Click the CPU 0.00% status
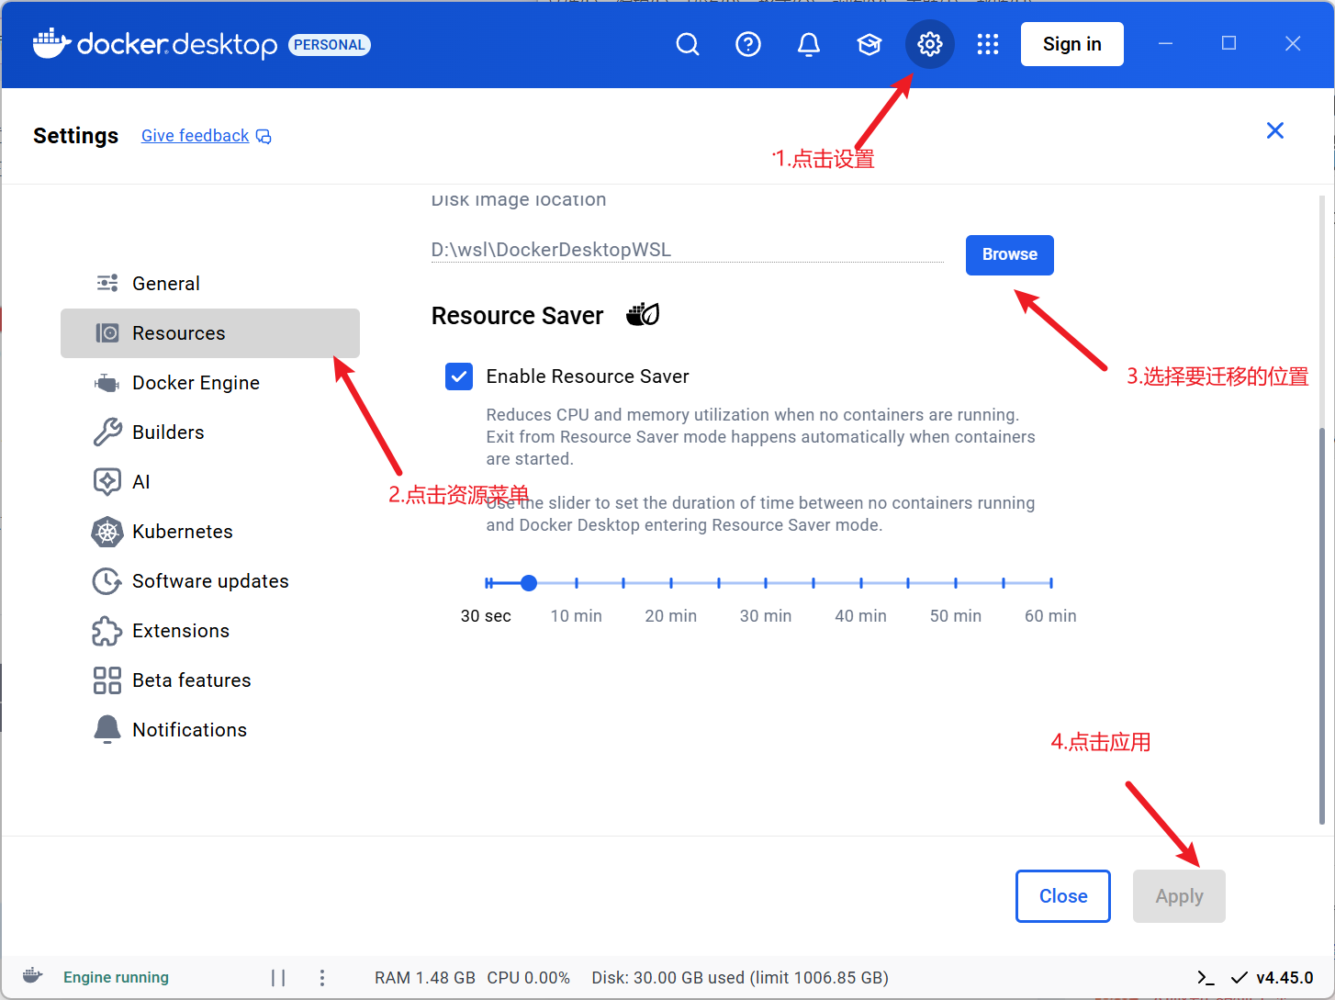The image size is (1335, 1000). click(x=529, y=978)
